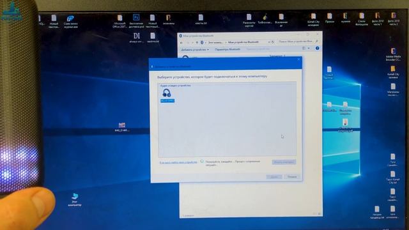
Task: Click the search-again button in dialog
Action: click(284, 162)
